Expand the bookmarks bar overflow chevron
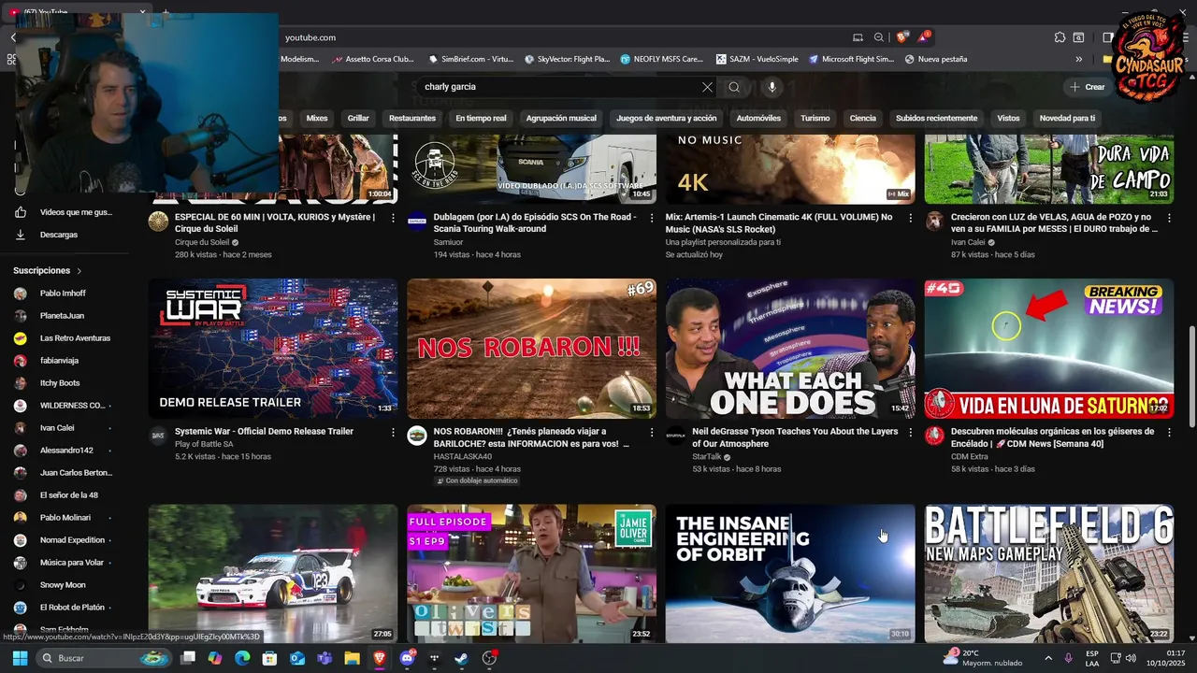 [1078, 59]
